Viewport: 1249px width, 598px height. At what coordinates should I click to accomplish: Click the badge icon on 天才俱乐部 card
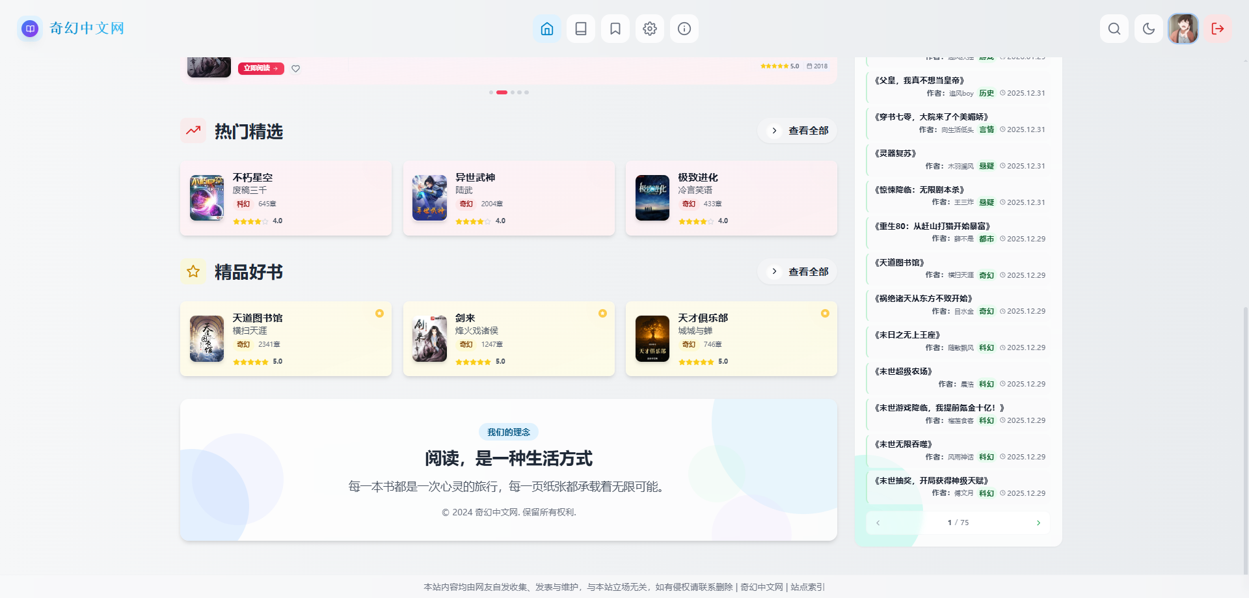tap(825, 314)
